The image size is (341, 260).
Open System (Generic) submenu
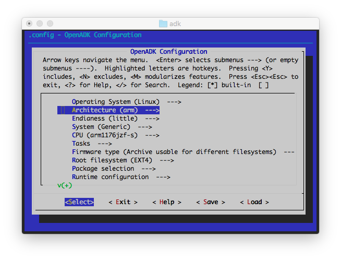tap(112, 127)
